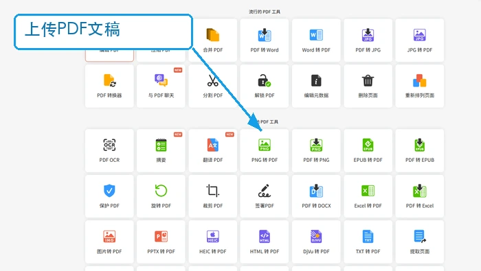Select the 重新排列页面 tool
Screen dimensions: 481x271
point(420,86)
